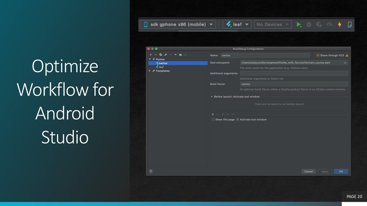This screenshot has height=206, width=367.
Task: Click the help question mark button
Action: (151, 171)
